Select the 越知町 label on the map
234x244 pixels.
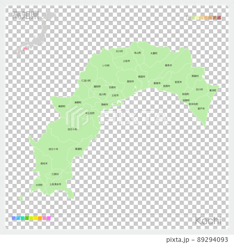(97, 86)
